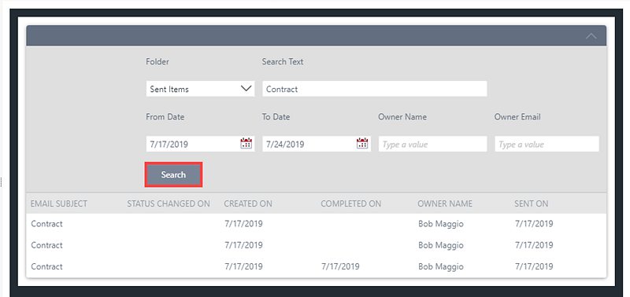Image resolution: width=630 pixels, height=297 pixels.
Task: Click Bob Maggio in the last result row
Action: (441, 266)
